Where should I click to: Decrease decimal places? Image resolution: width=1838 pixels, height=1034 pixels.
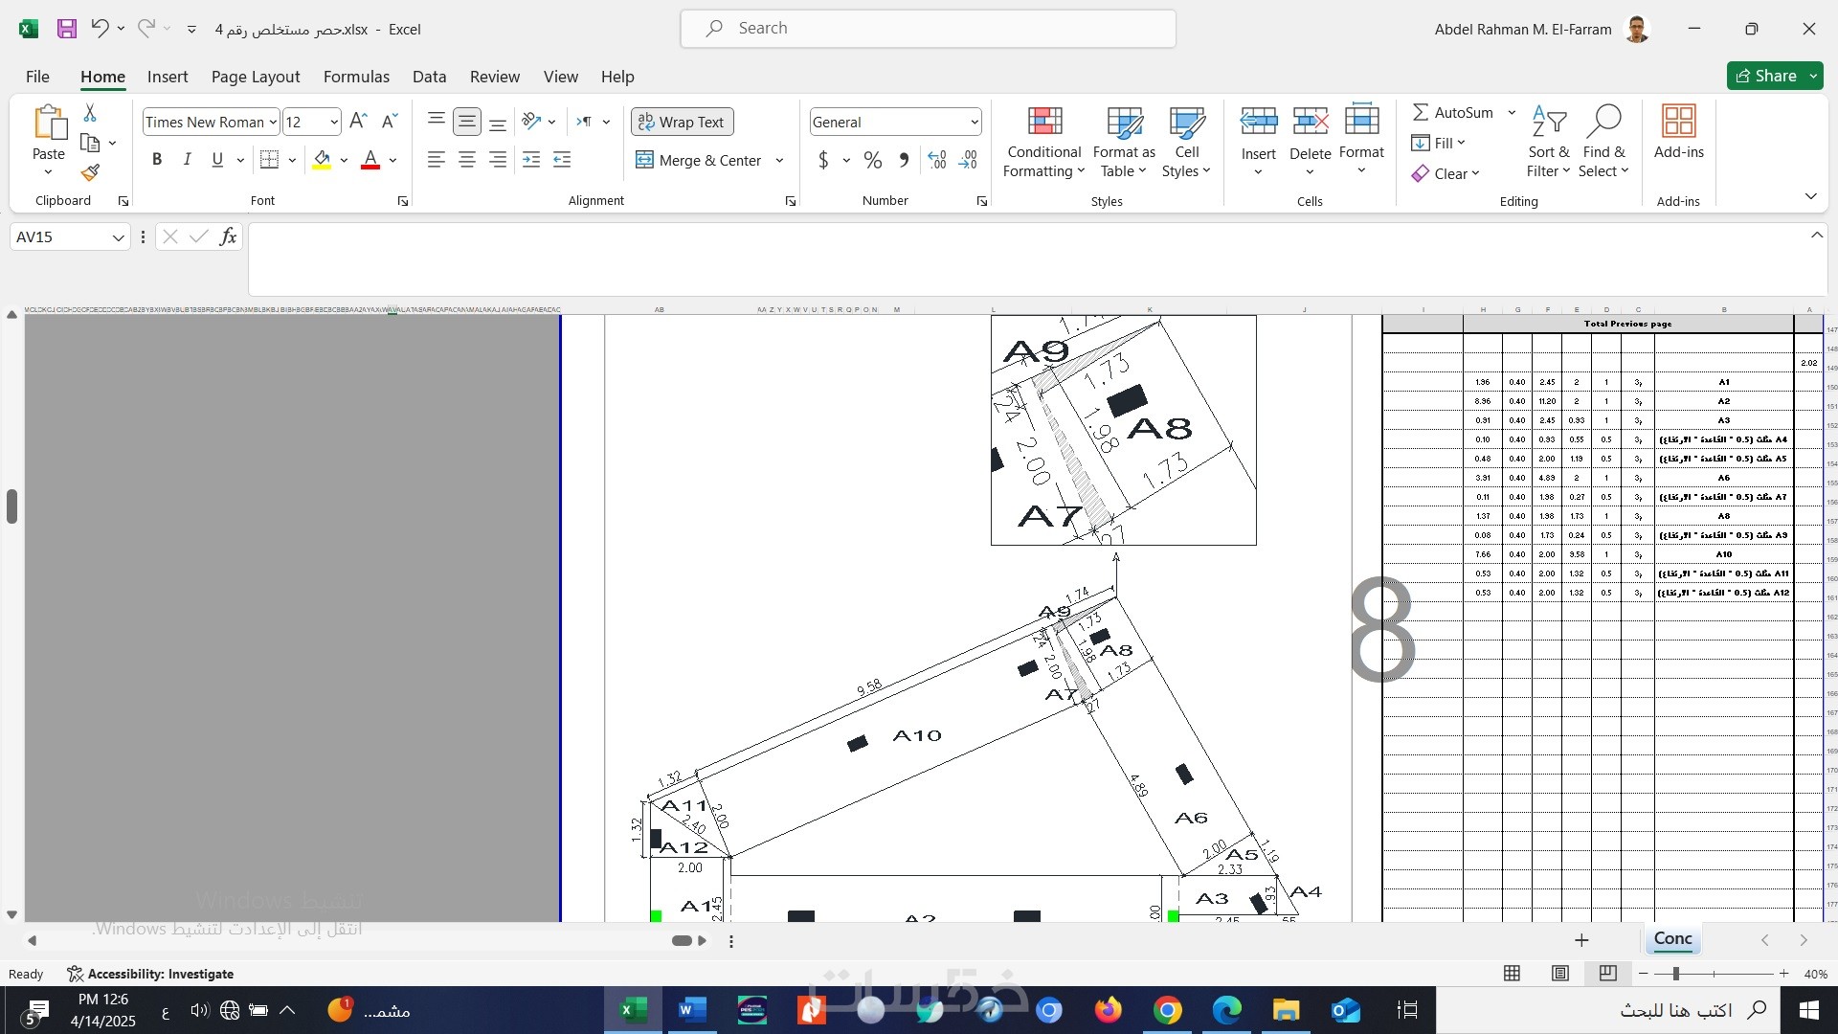[968, 160]
